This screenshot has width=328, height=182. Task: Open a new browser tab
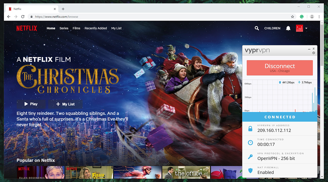coord(63,9)
